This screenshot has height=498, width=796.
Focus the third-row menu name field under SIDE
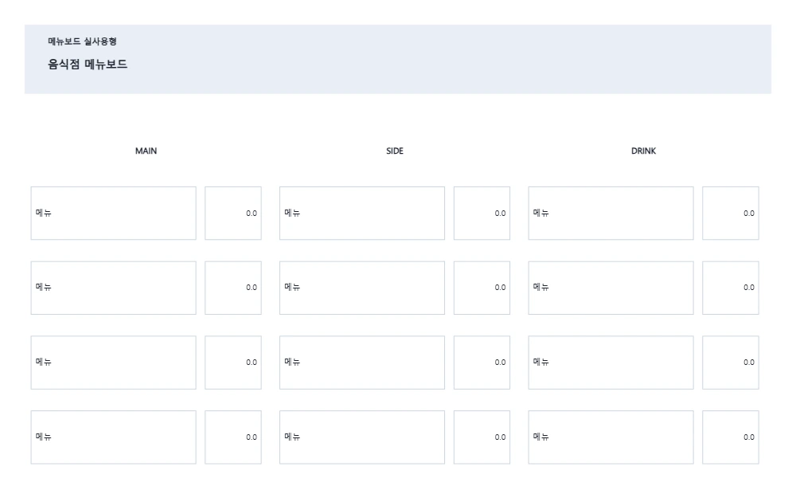[x=362, y=363]
